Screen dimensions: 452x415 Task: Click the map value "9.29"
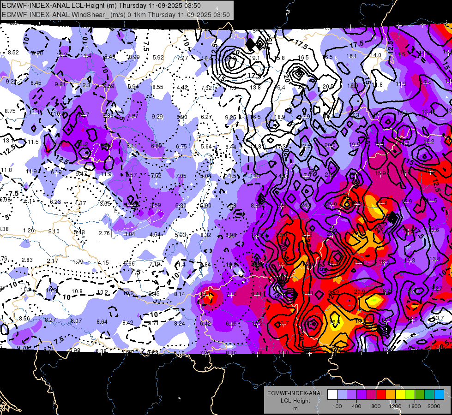(157, 116)
